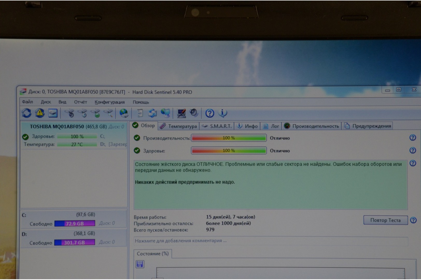This screenshot has height=280, width=421.
Task: Click the Здоровье 100% gradient progress bar
Action: (x=229, y=151)
